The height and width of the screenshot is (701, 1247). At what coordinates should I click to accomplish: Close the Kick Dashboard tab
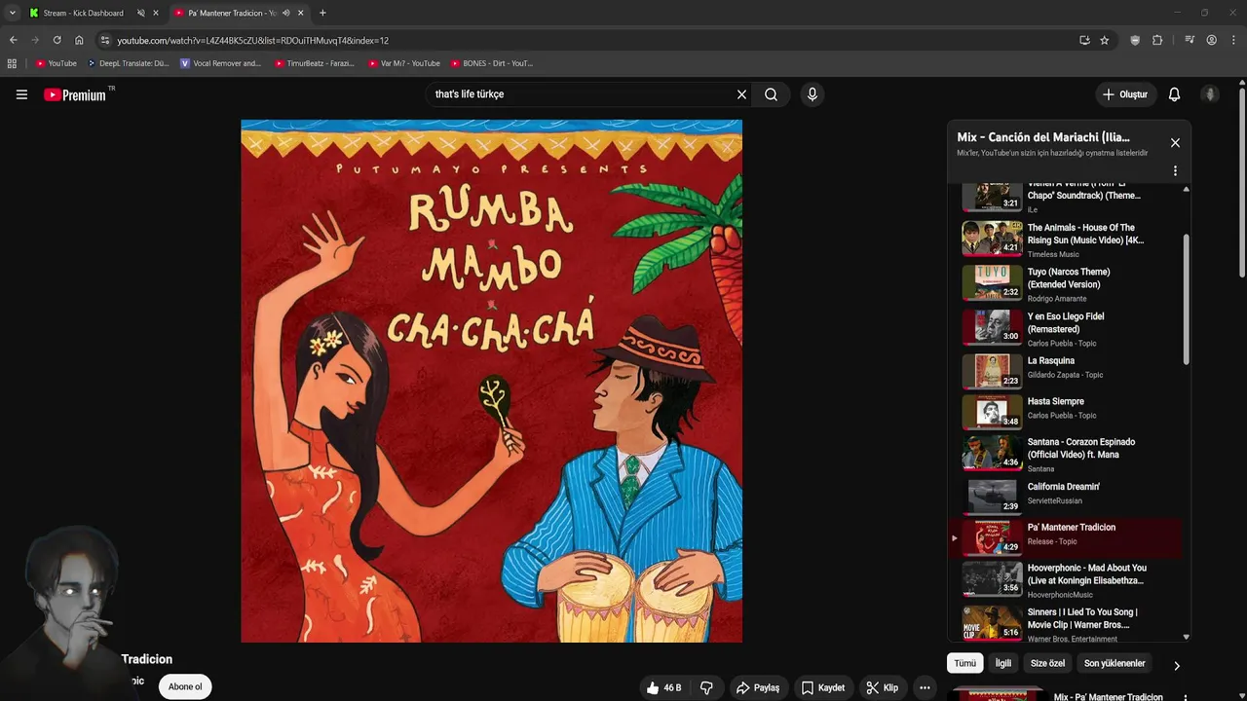[x=155, y=13]
